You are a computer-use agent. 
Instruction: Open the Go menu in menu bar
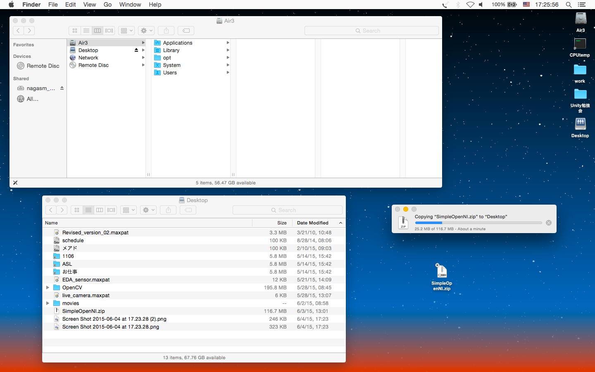107,5
